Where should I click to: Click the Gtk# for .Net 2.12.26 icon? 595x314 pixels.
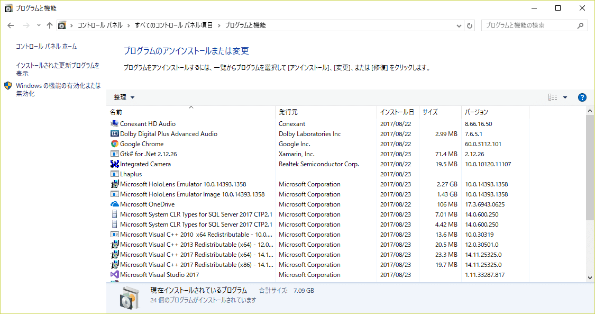114,154
